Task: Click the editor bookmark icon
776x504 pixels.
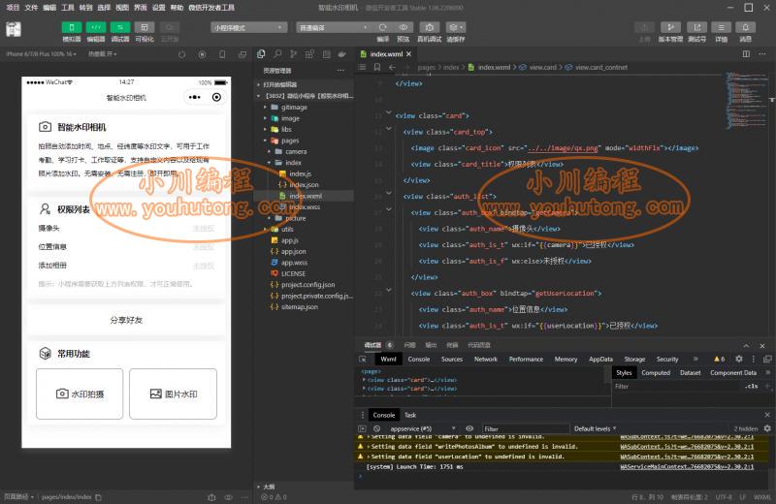Action: pyautogui.click(x=377, y=67)
